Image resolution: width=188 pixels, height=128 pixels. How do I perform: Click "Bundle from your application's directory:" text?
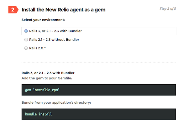[x=56, y=102]
